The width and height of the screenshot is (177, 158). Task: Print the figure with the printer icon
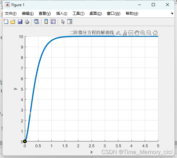pyautogui.click(x=27, y=22)
